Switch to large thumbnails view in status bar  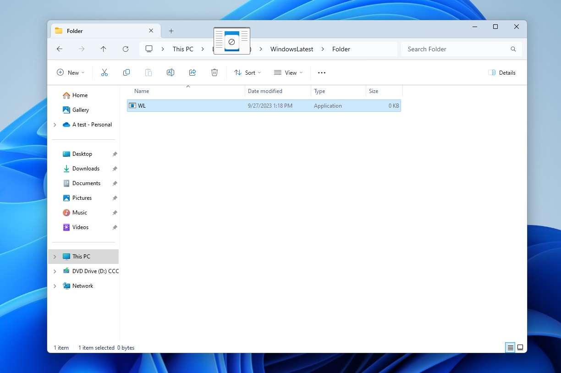(520, 347)
